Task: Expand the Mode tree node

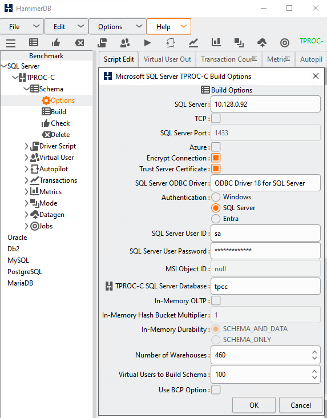Action: 26,203
